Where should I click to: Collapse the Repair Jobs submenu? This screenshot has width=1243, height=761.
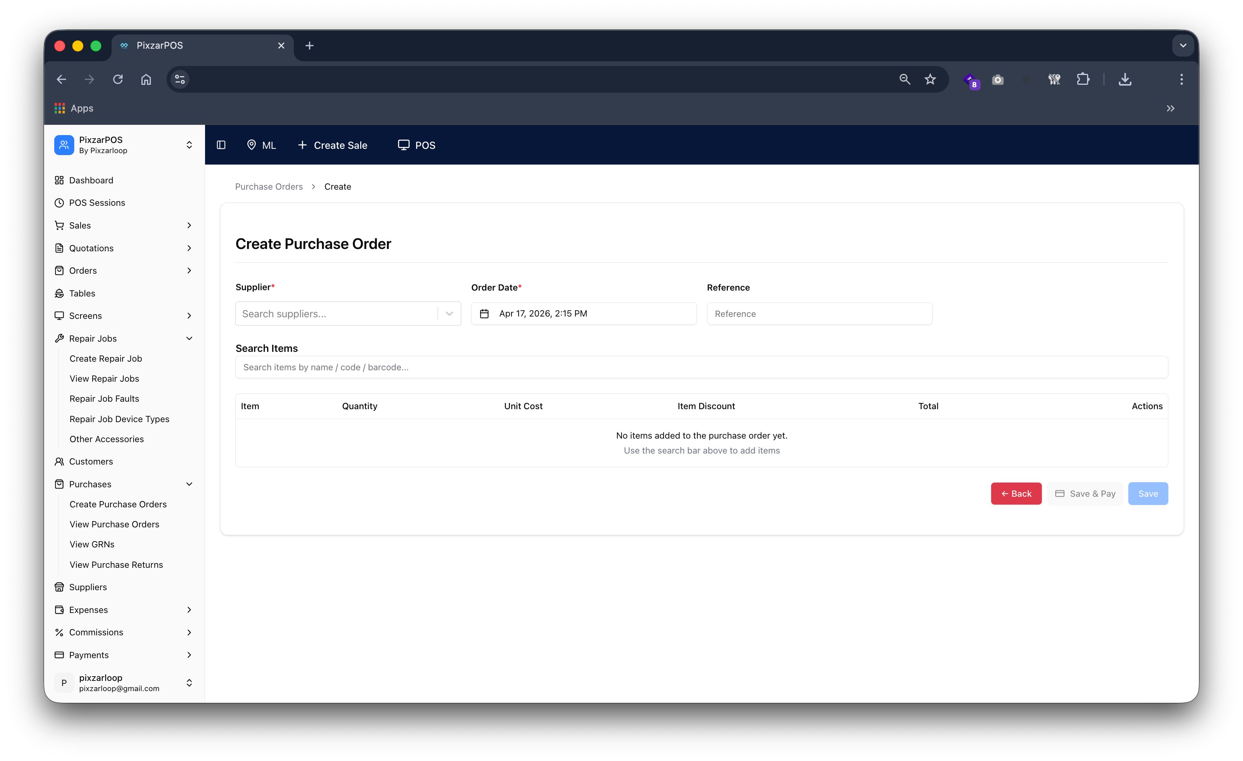189,338
